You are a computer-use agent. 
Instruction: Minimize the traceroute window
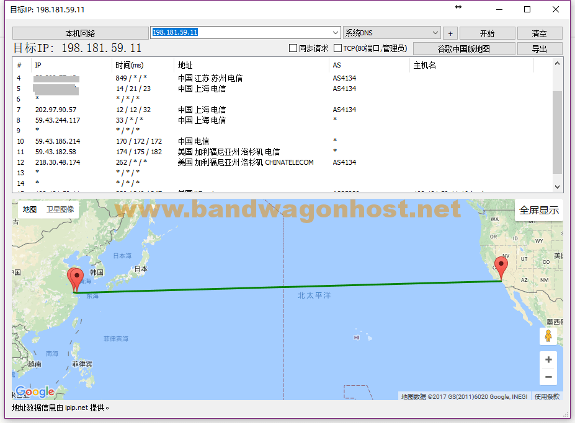[x=499, y=9]
